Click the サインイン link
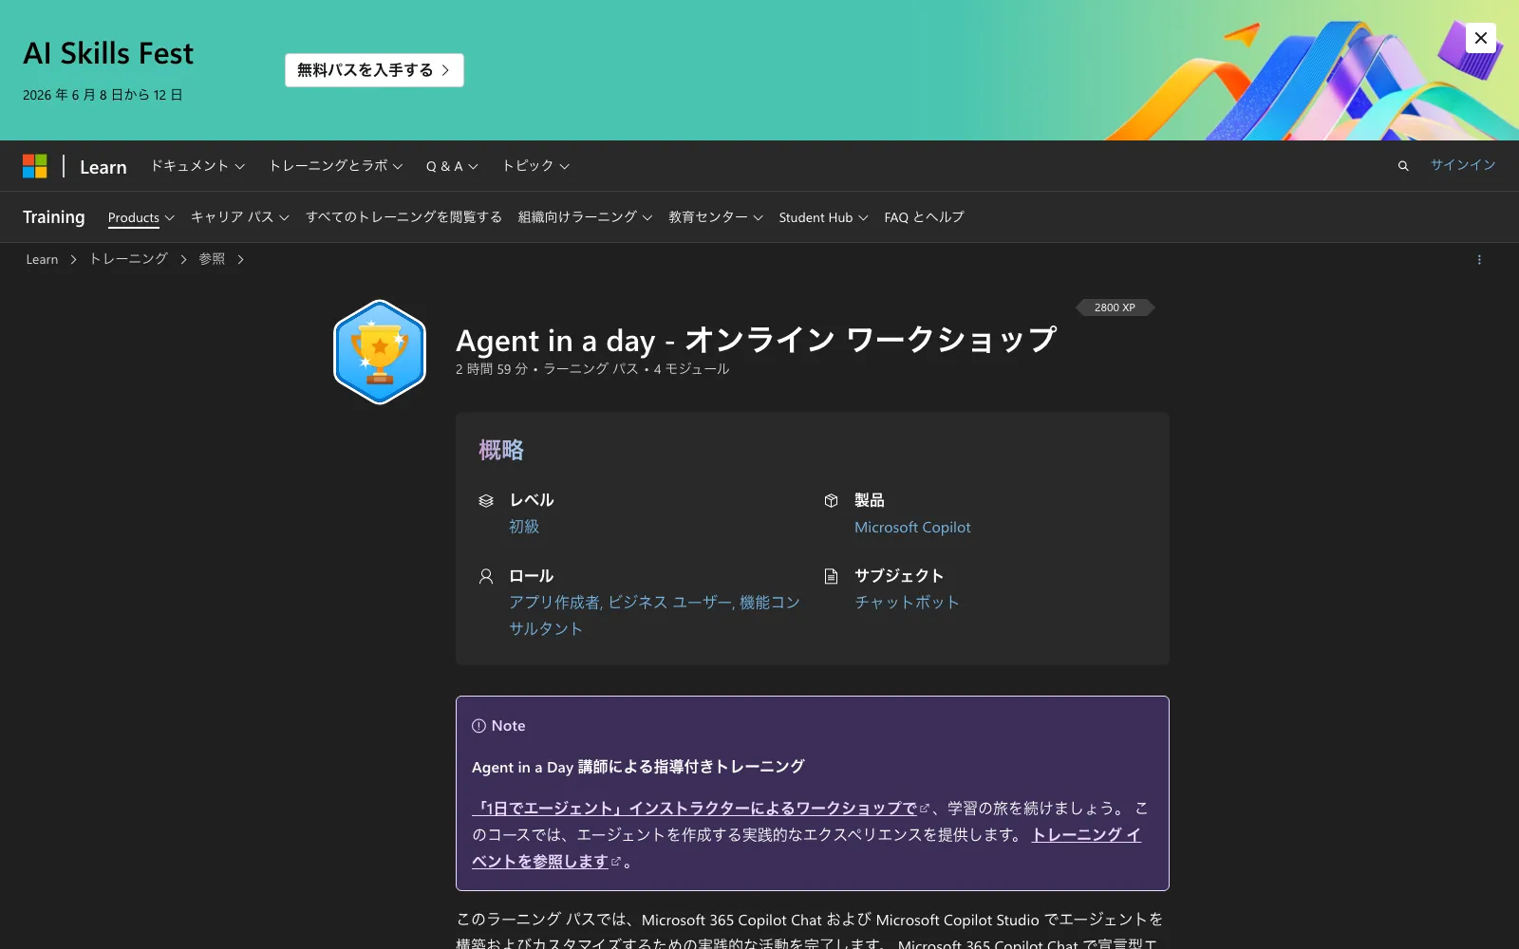This screenshot has width=1519, height=949. 1463,165
